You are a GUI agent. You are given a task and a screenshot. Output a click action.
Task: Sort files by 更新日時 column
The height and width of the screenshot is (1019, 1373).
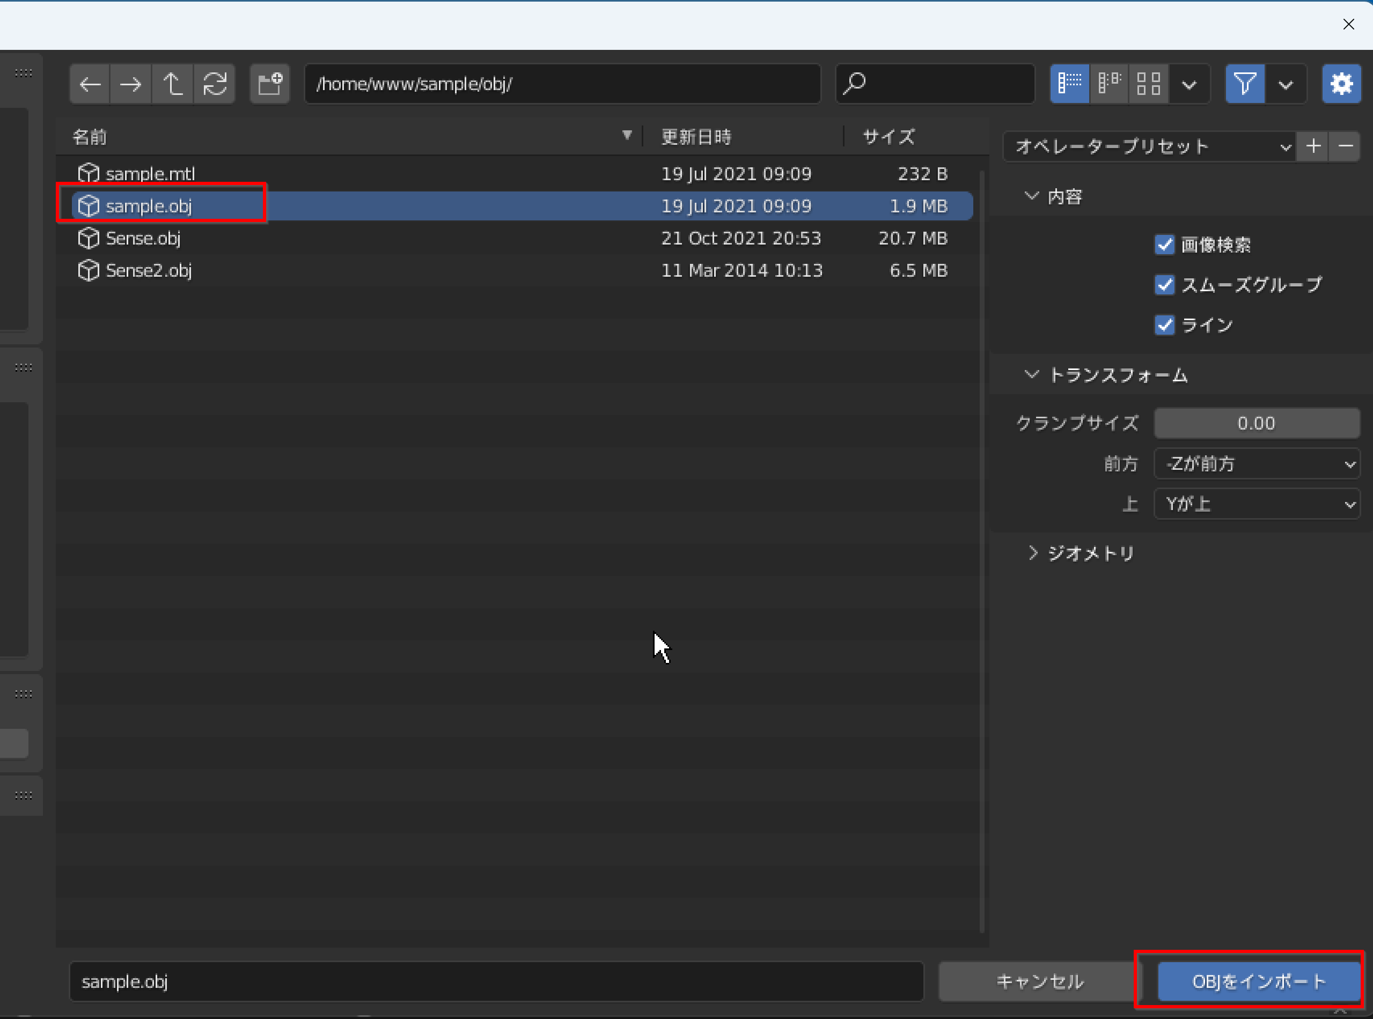[x=696, y=137]
